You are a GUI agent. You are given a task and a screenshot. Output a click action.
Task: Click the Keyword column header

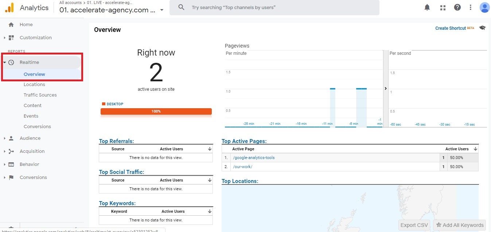[x=119, y=212]
